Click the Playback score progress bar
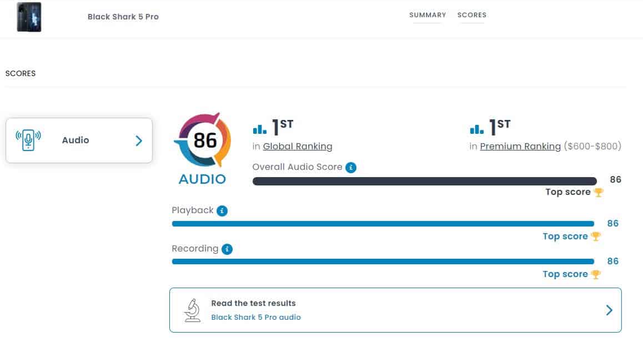Image resolution: width=643 pixels, height=352 pixels. click(x=383, y=224)
